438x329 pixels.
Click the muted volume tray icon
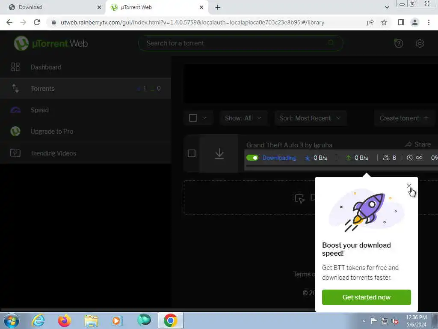395,321
